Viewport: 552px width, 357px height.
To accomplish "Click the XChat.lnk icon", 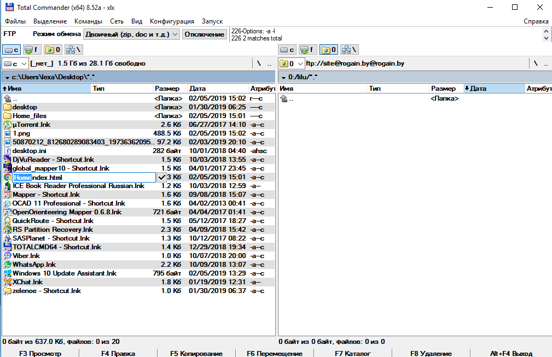I will [8, 282].
